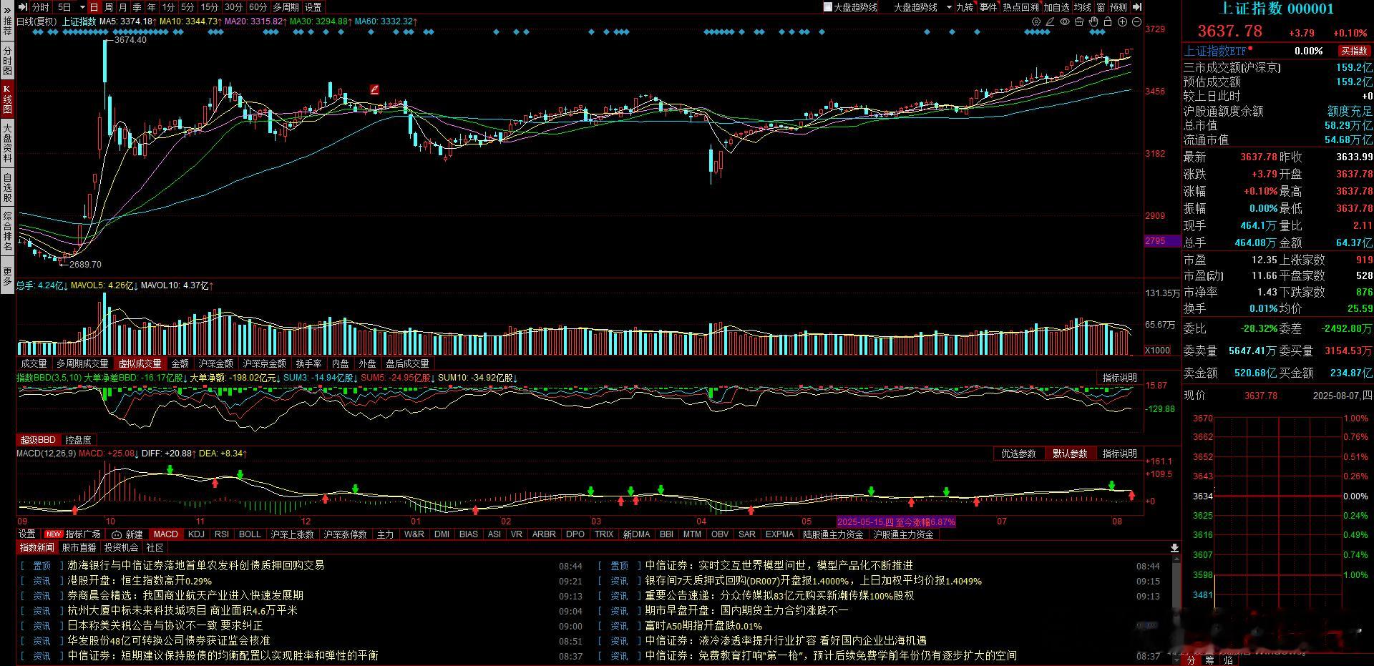Collapse the left panel with top-left arrow icon
The image size is (1374, 666).
tap(22, 6)
